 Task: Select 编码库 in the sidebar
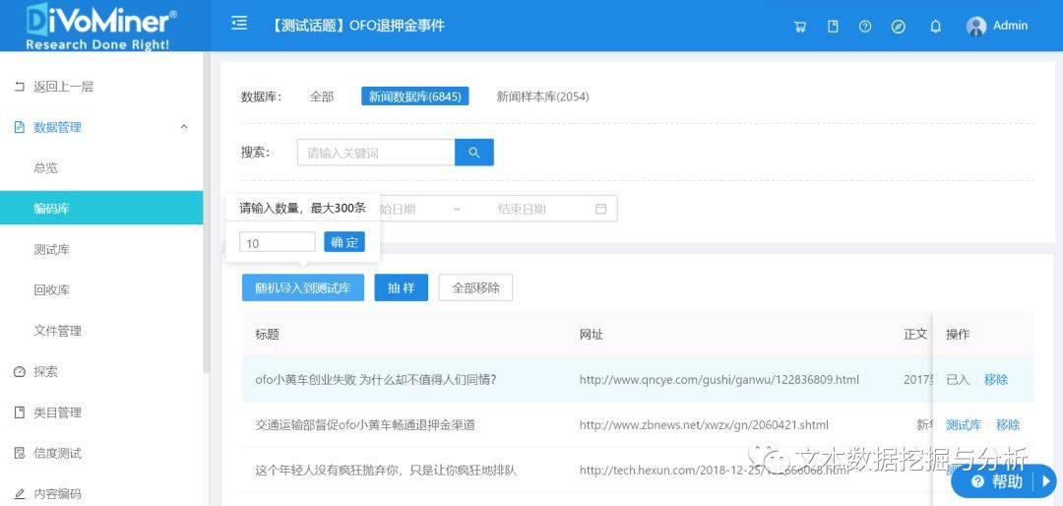(x=101, y=209)
